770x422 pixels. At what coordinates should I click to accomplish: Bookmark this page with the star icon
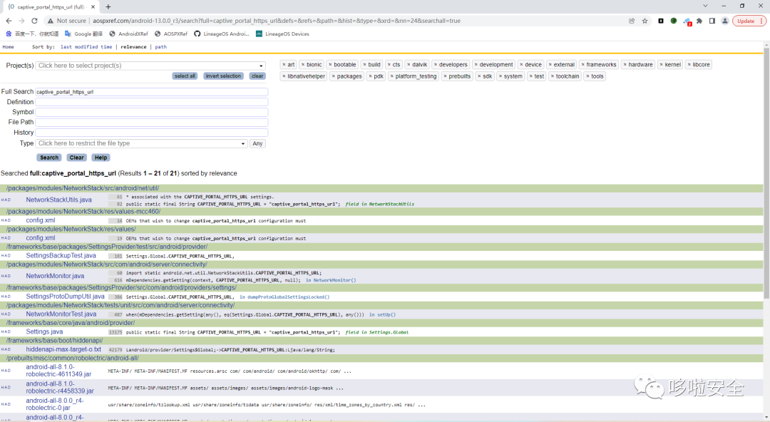pyautogui.click(x=645, y=21)
